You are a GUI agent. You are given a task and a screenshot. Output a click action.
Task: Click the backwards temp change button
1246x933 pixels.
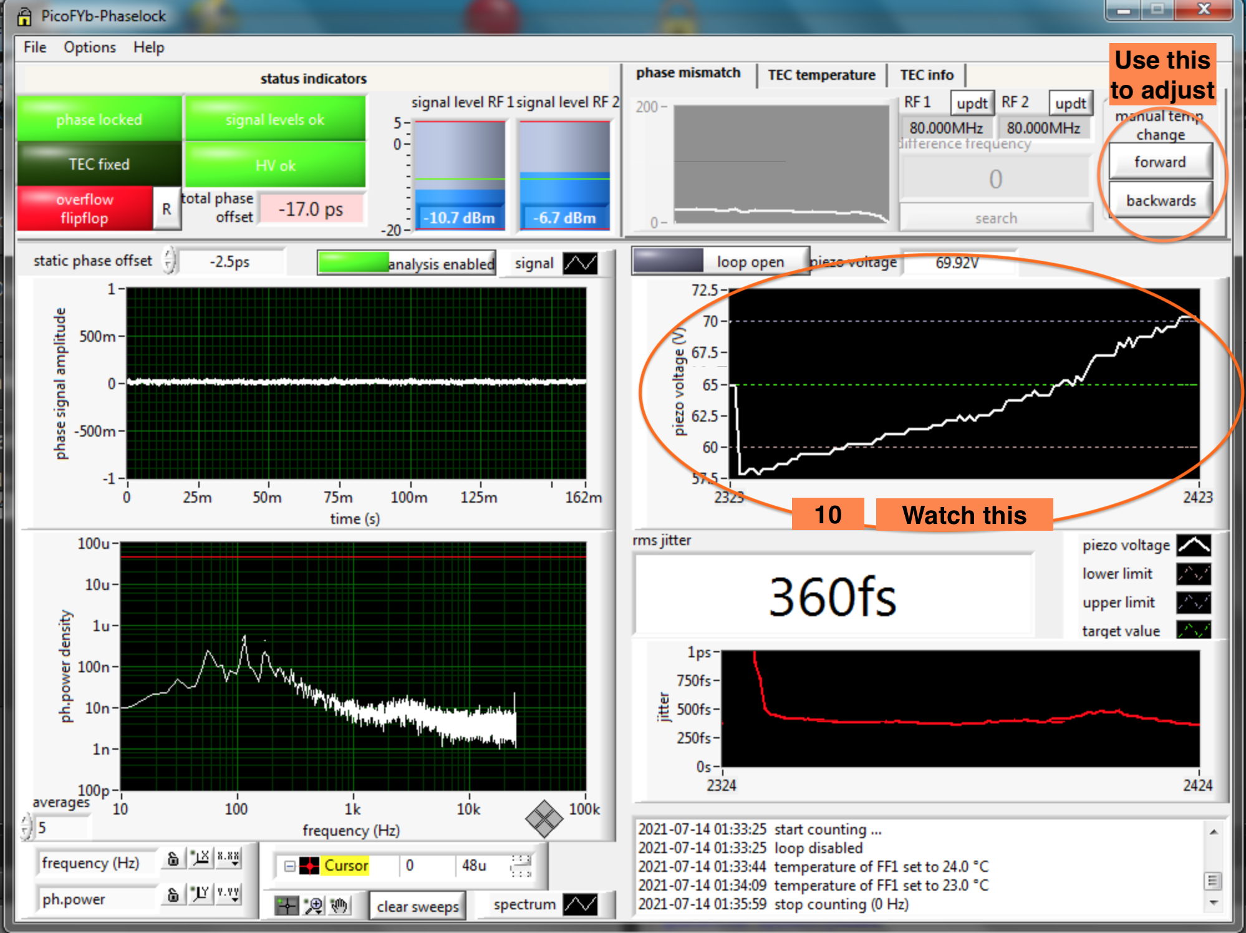coord(1160,200)
